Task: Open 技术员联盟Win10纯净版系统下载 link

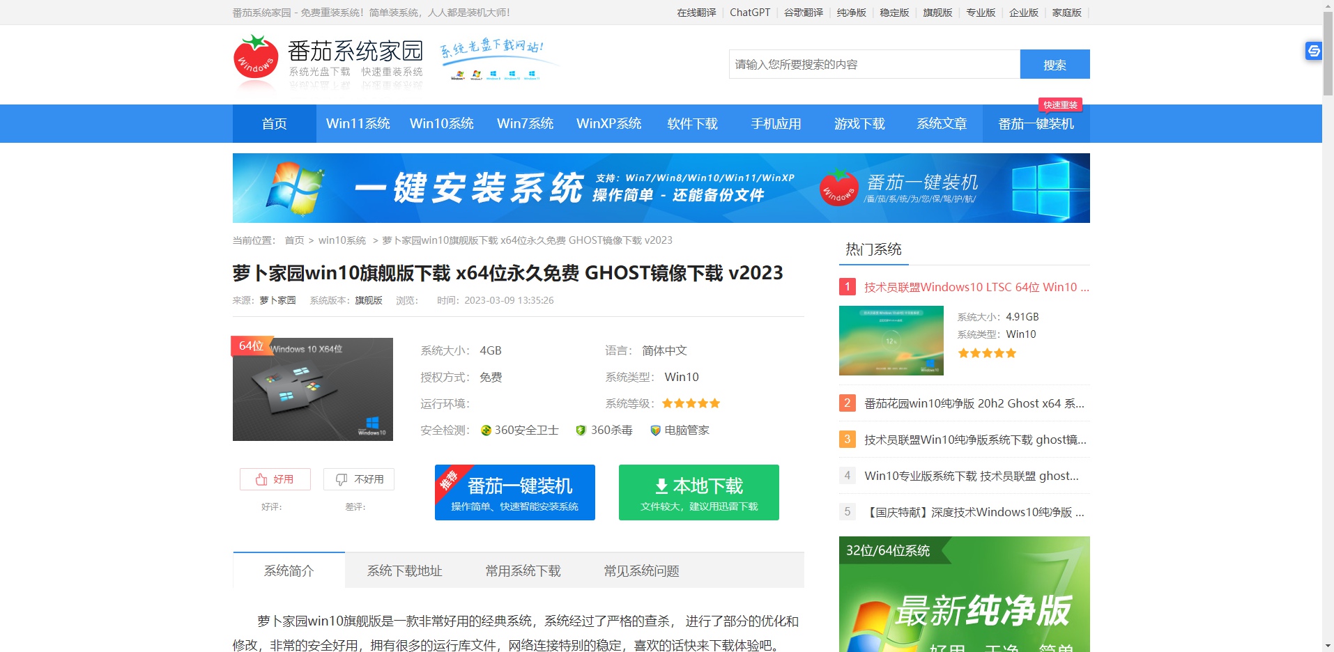Action: 975,440
